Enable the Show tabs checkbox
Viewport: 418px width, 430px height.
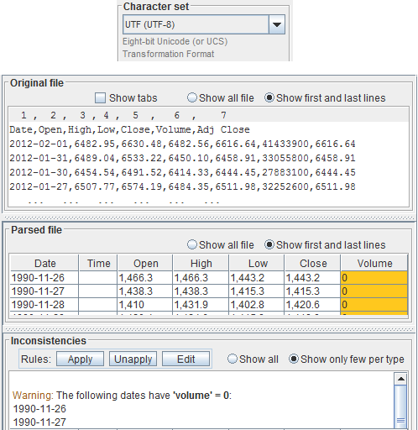(x=100, y=98)
